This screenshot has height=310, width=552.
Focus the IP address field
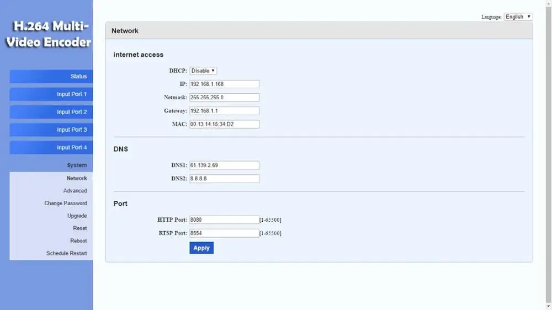[224, 84]
